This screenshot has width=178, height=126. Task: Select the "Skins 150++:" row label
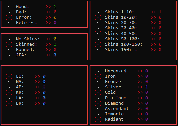tap(121, 50)
